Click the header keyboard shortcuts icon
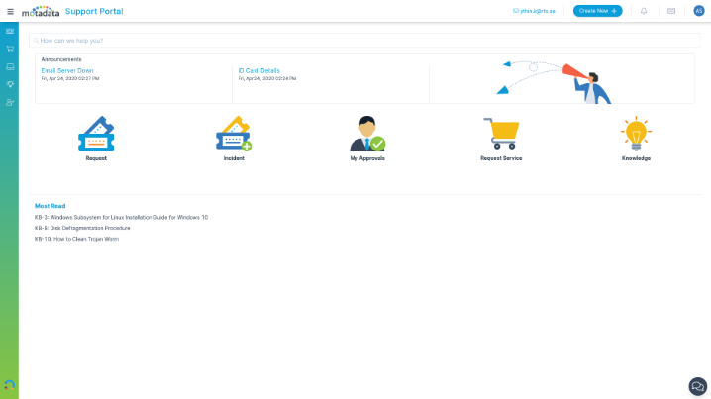 pyautogui.click(x=671, y=11)
